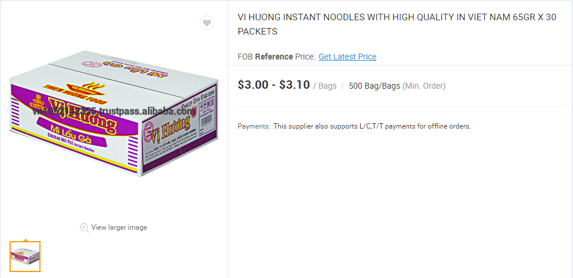Click the heart favorite icon

click(x=206, y=23)
